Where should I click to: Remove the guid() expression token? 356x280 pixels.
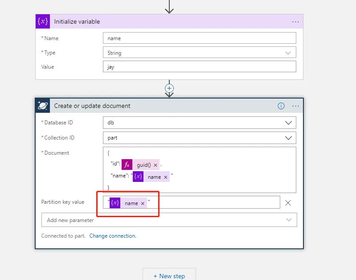(x=155, y=165)
